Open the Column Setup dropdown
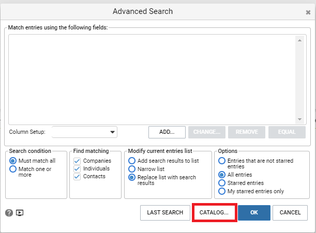Image resolution: width=316 pixels, height=233 pixels. coord(84,132)
